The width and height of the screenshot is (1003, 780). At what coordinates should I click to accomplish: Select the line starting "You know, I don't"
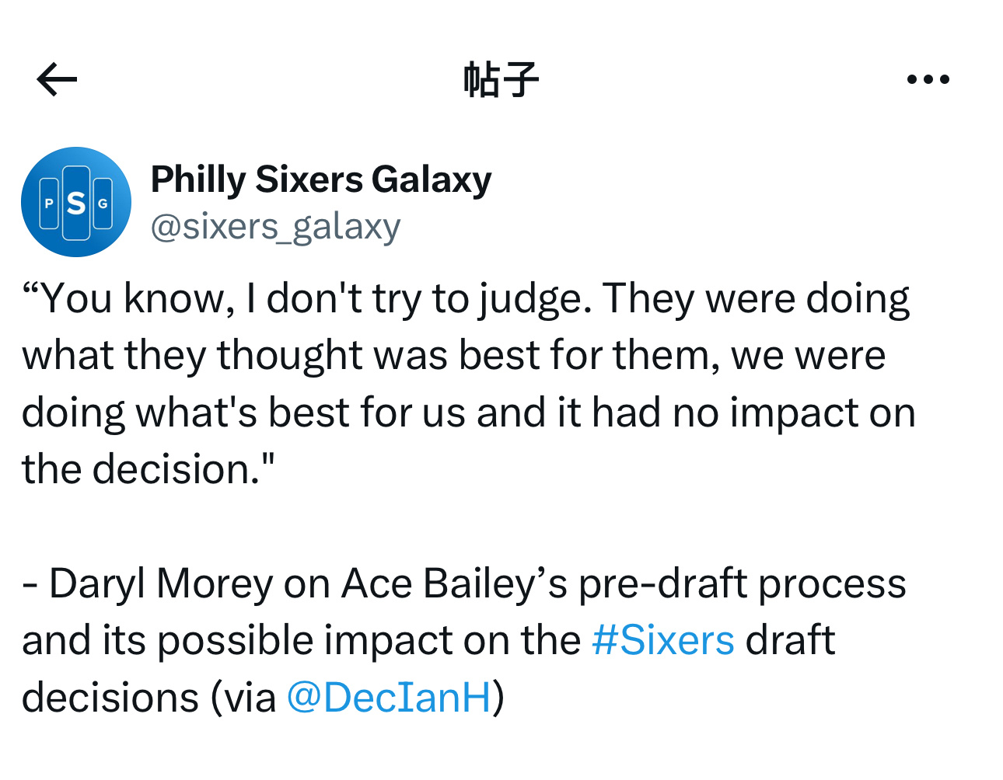click(466, 299)
